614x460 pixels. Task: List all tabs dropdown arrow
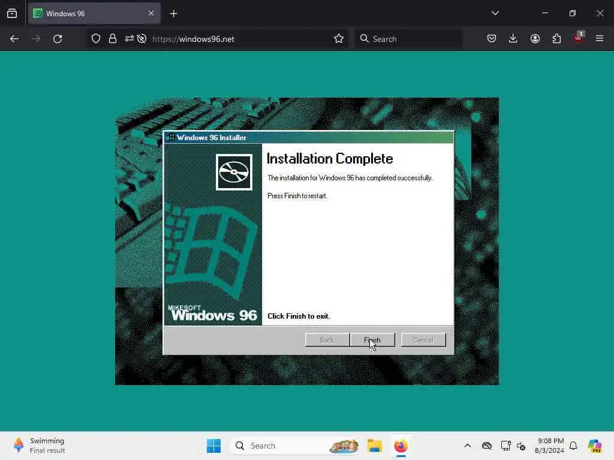(x=495, y=13)
